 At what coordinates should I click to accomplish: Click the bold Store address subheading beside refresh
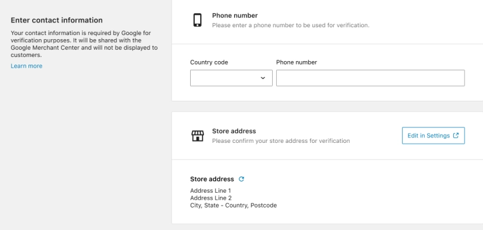(x=212, y=179)
